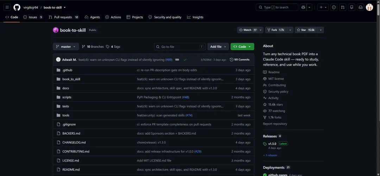Screen dimensions: 380x176
Task: Open notifications inbox icon
Action: pos(361,7)
